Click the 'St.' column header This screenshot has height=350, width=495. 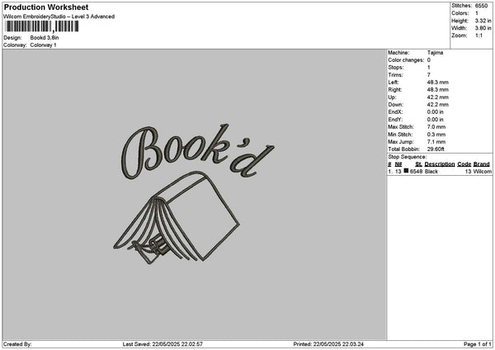tap(418, 164)
